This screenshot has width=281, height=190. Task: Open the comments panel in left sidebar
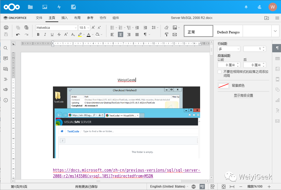click(x=6, y=58)
